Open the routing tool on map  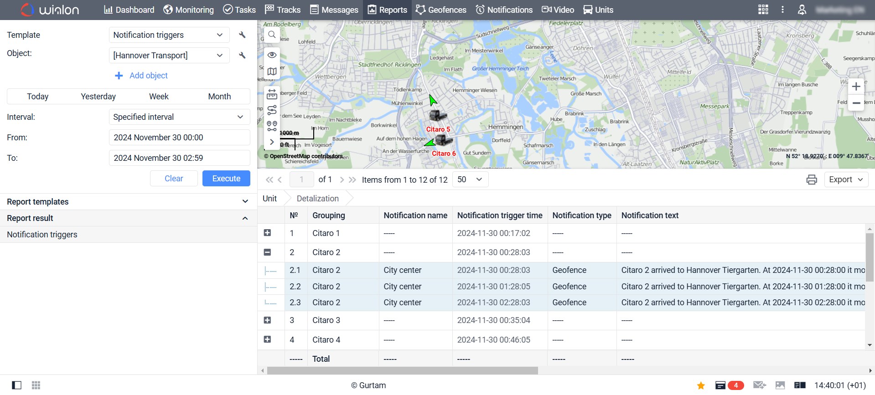(272, 110)
